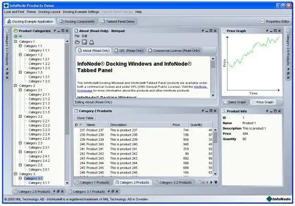Click the product tabs scroll-right arrow
The height and width of the screenshot is (206, 295).
click(x=211, y=182)
